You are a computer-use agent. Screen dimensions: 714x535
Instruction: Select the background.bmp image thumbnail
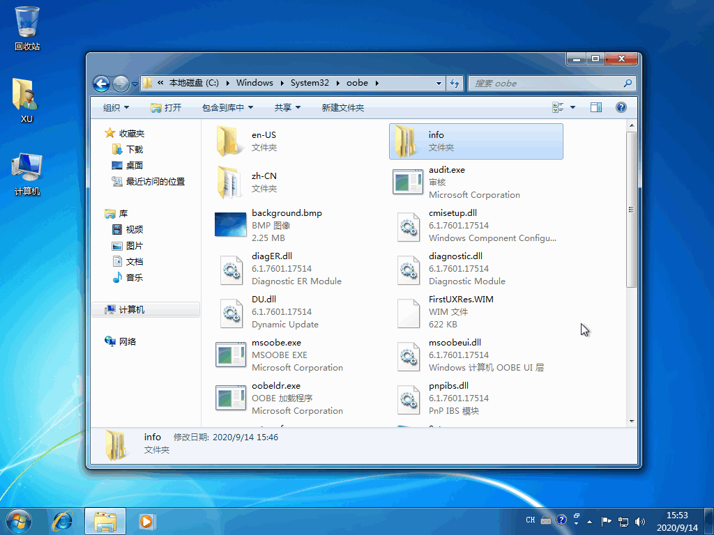point(230,225)
